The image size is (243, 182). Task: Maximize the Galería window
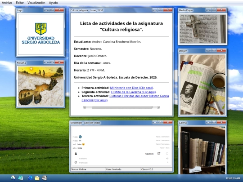[214, 122]
